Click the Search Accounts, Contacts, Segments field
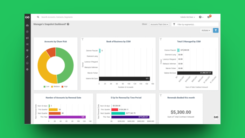The width and height of the screenshot is (245, 138). (x=57, y=17)
